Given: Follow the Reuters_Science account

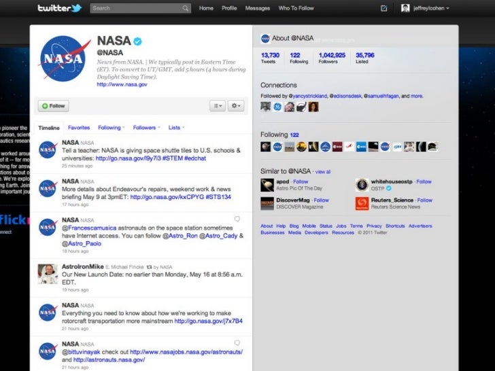Looking at the screenshot, I should click(x=425, y=200).
